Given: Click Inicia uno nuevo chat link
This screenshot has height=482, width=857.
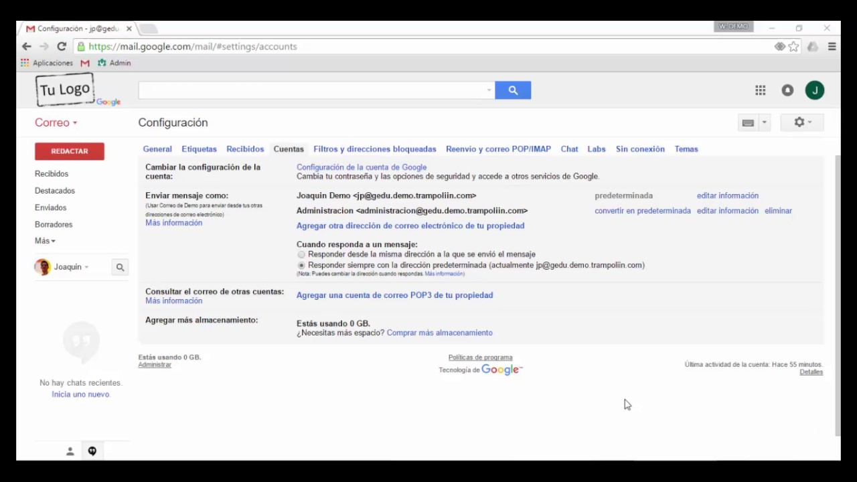Looking at the screenshot, I should (81, 394).
